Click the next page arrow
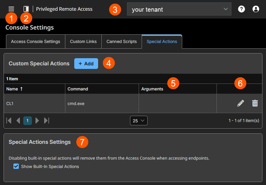This screenshot has height=185, width=266. pos(37,121)
